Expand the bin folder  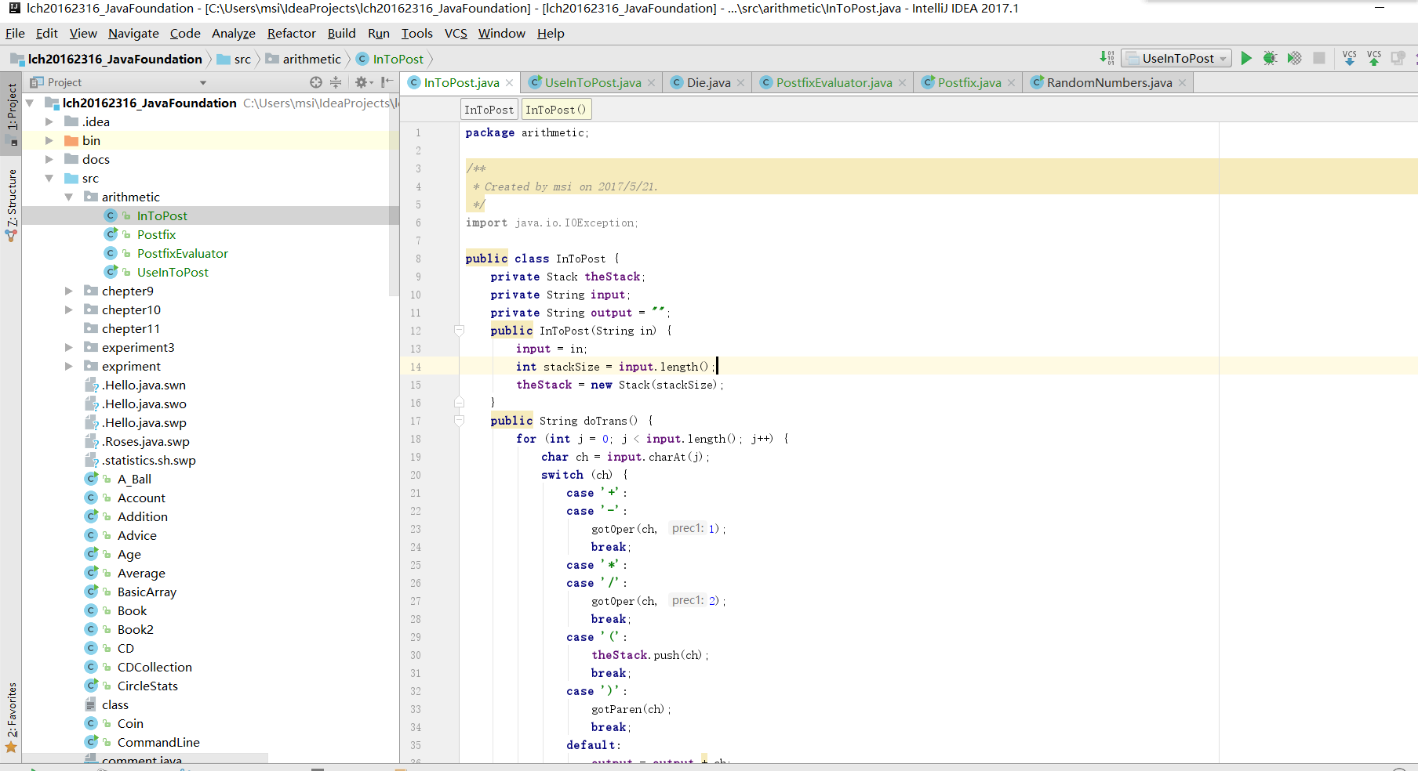tap(49, 140)
